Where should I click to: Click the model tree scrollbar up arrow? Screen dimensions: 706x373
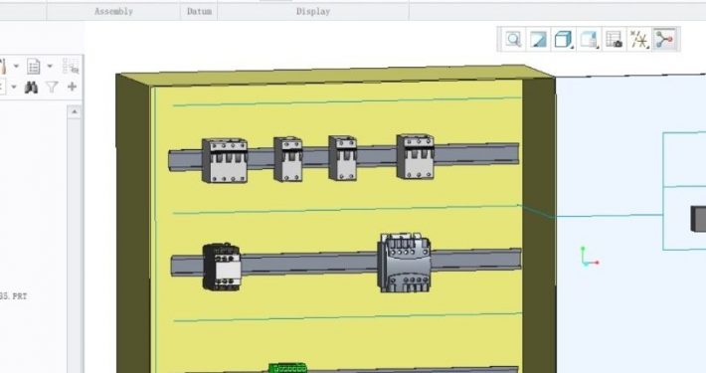click(x=75, y=111)
